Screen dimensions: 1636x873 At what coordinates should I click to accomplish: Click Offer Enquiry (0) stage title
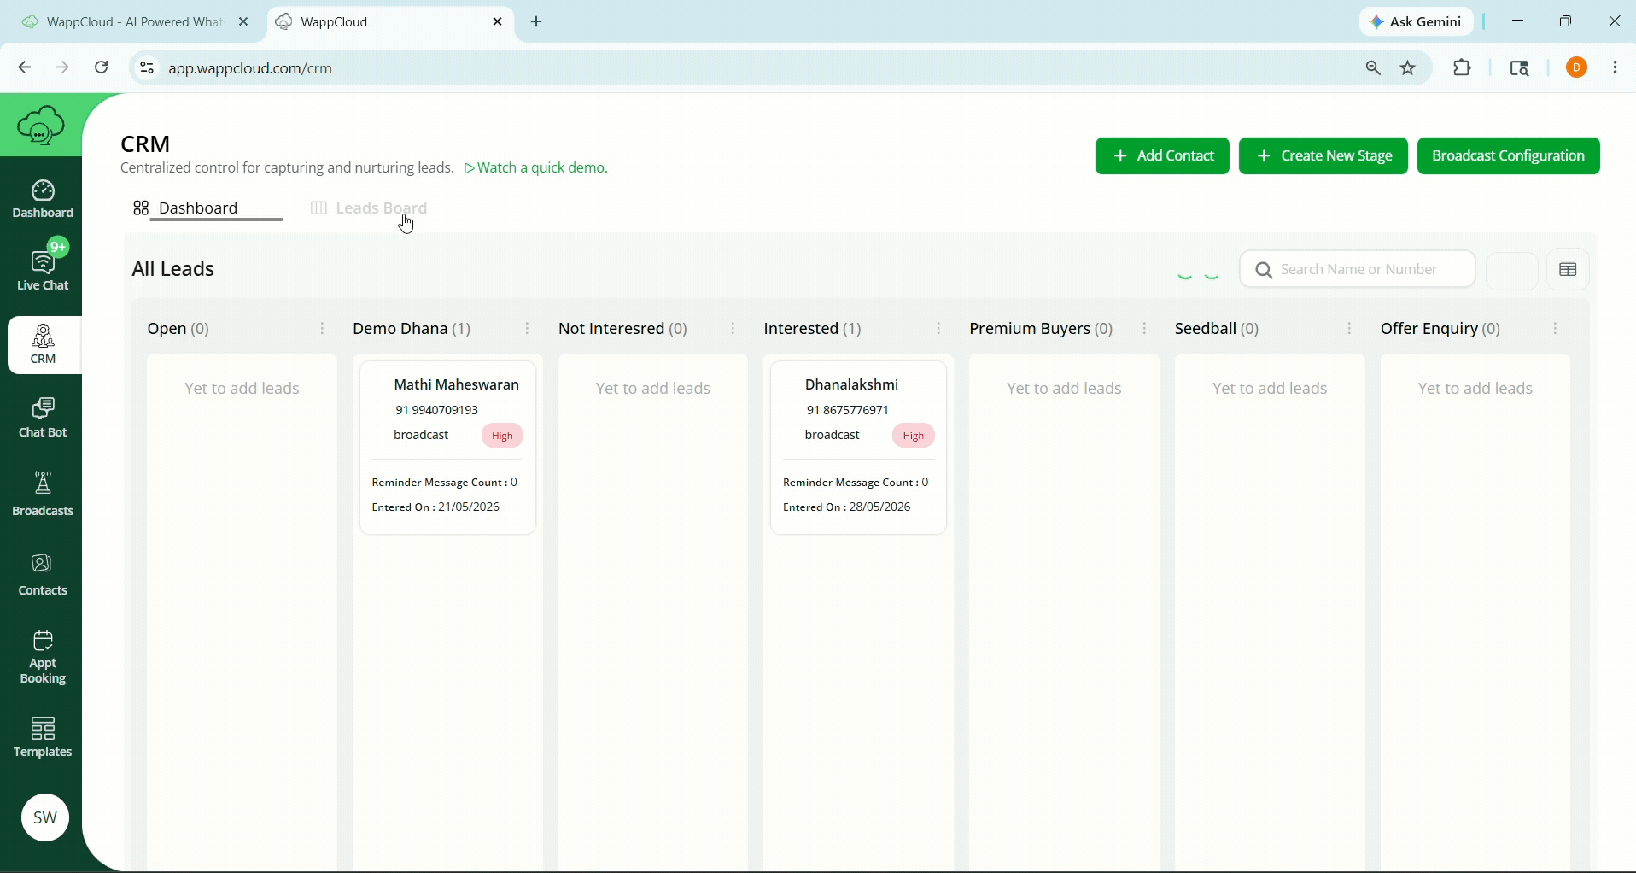(x=1441, y=330)
